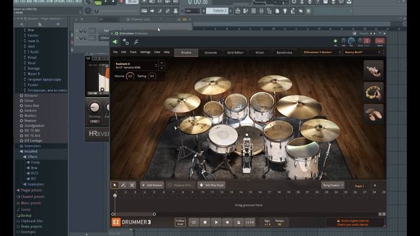Click the green plugin options arrow icon
The image size is (420, 236).
click(115, 42)
